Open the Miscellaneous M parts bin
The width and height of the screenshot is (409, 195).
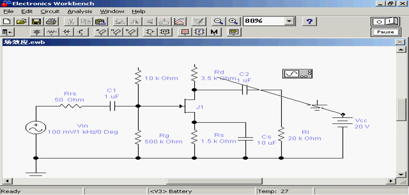[x=214, y=32]
